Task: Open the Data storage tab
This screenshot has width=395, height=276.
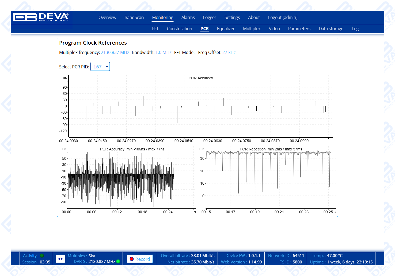Action: point(331,29)
